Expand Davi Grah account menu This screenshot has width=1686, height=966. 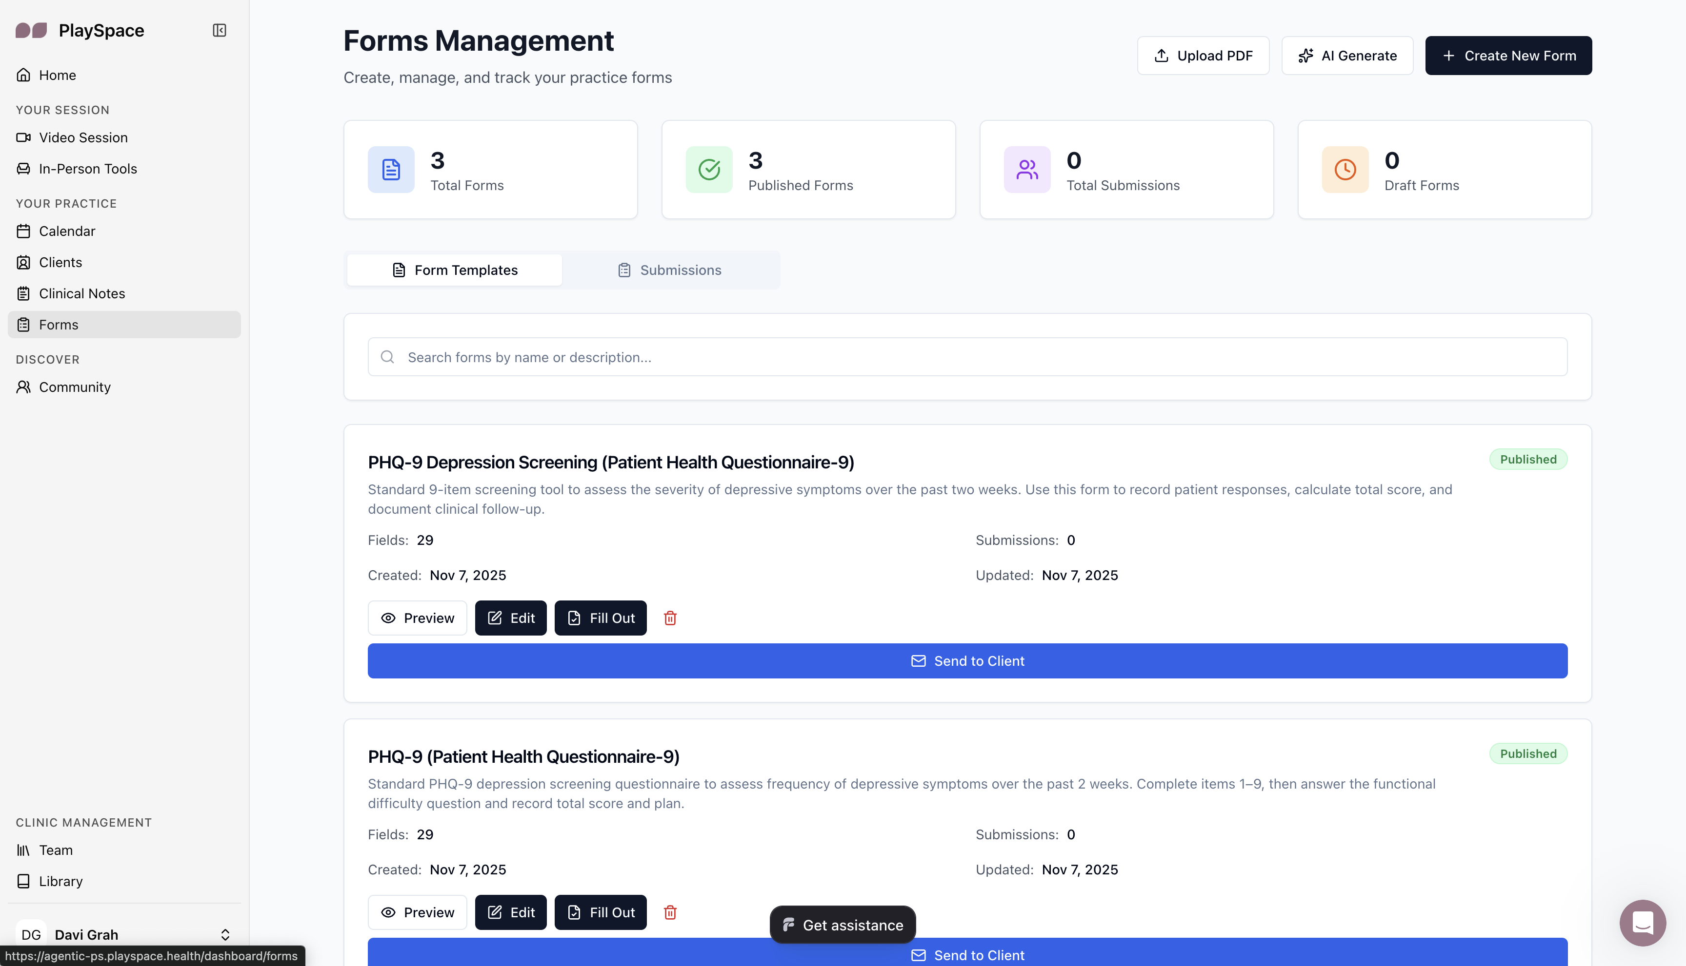coord(224,934)
